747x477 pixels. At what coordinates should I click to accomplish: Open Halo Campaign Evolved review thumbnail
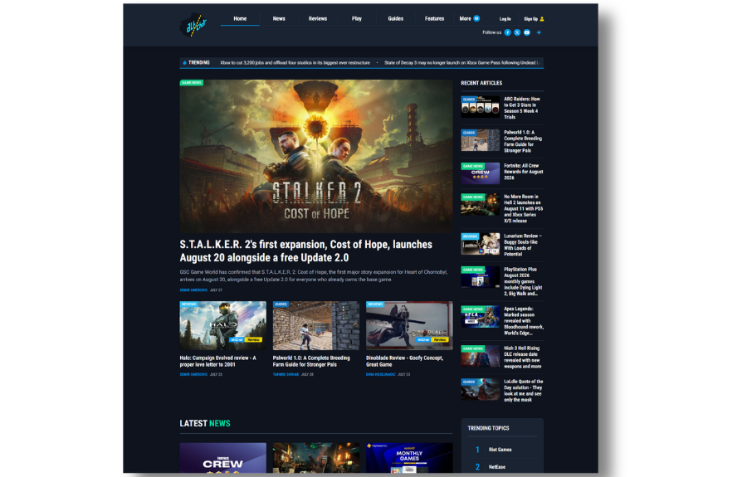pos(223,325)
